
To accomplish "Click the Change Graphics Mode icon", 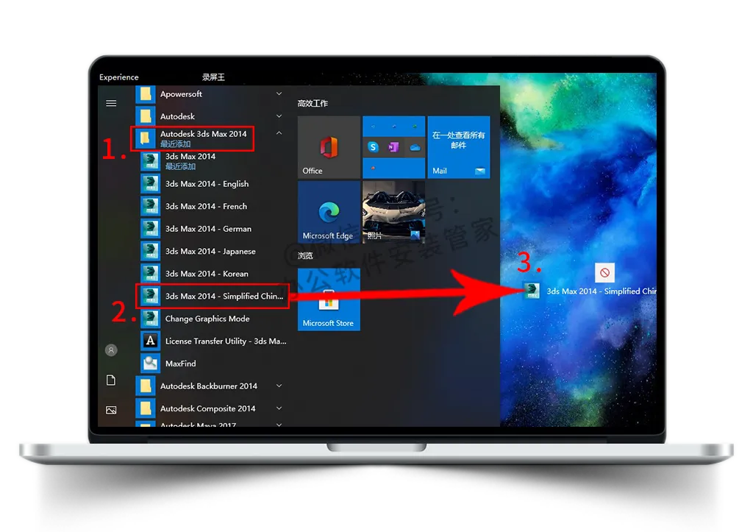I will click(150, 319).
